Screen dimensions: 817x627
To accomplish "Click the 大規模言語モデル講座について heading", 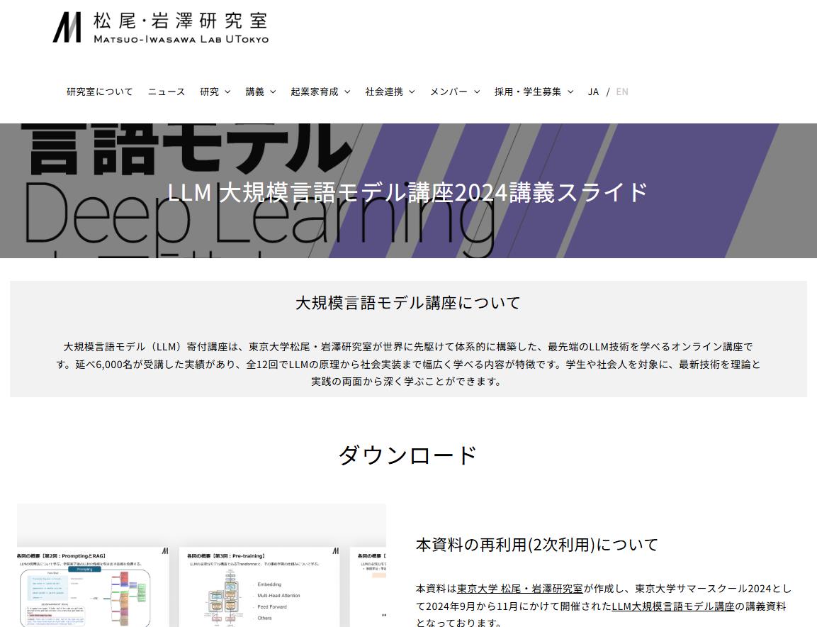I will pyautogui.click(x=408, y=303).
